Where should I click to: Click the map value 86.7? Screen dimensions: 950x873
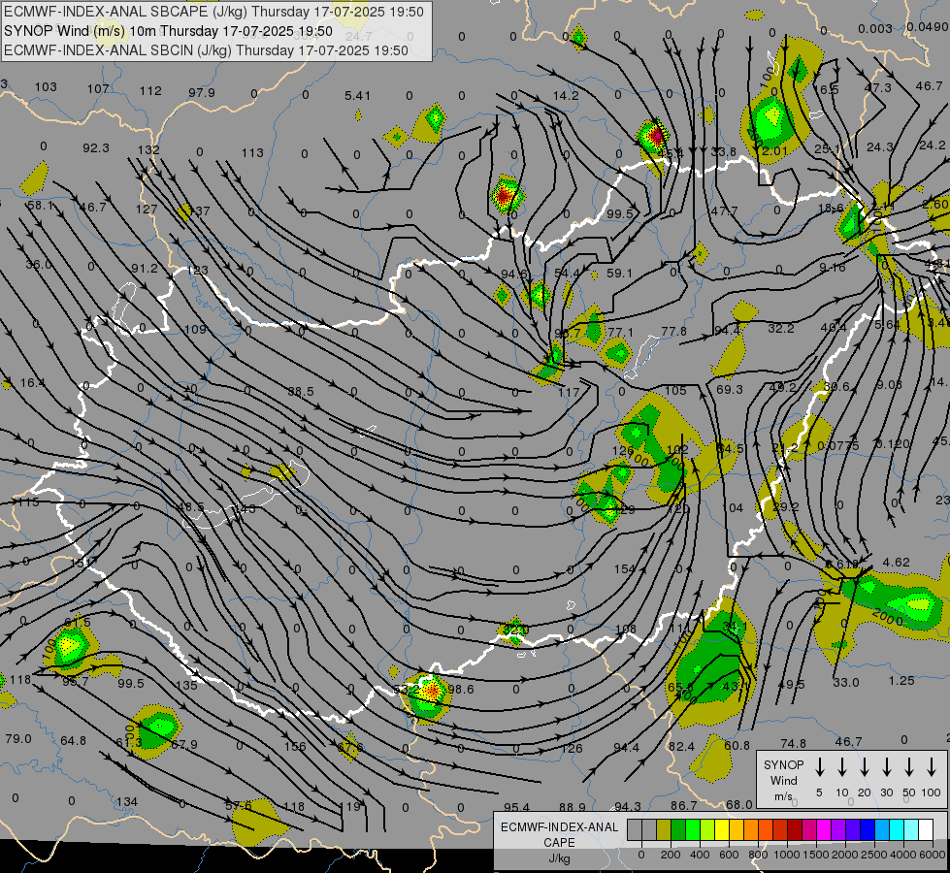pos(683,805)
